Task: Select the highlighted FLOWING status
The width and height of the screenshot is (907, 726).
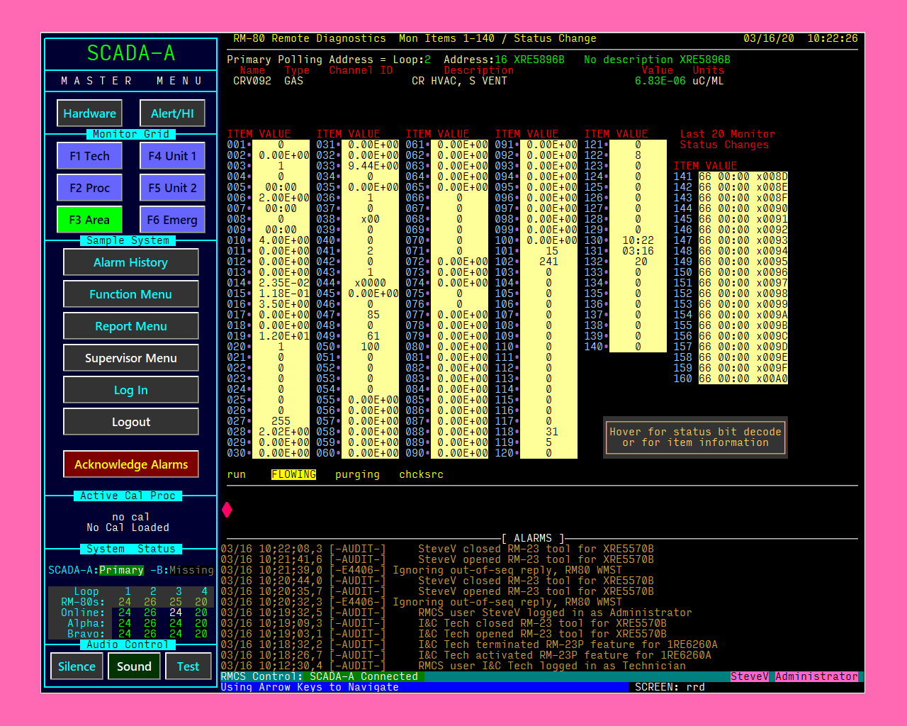Action: pos(293,474)
